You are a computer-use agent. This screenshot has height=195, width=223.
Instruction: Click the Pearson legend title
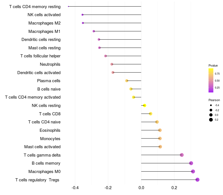pyautogui.click(x=214, y=100)
